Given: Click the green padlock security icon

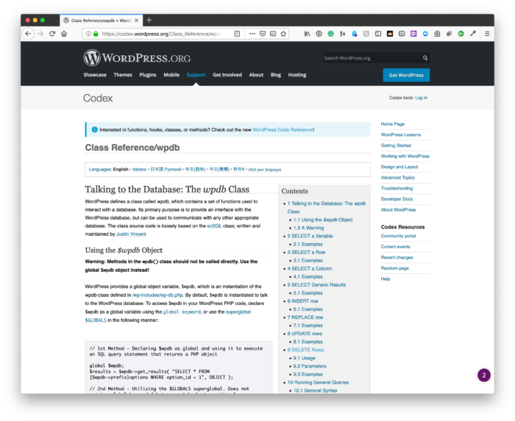Looking at the screenshot, I should point(96,34).
